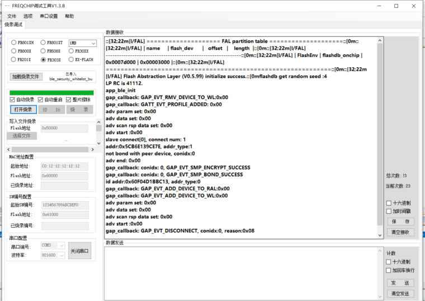This screenshot has height=301, width=425.
Task: Click 清空接收 to clear received data
Action: click(400, 232)
